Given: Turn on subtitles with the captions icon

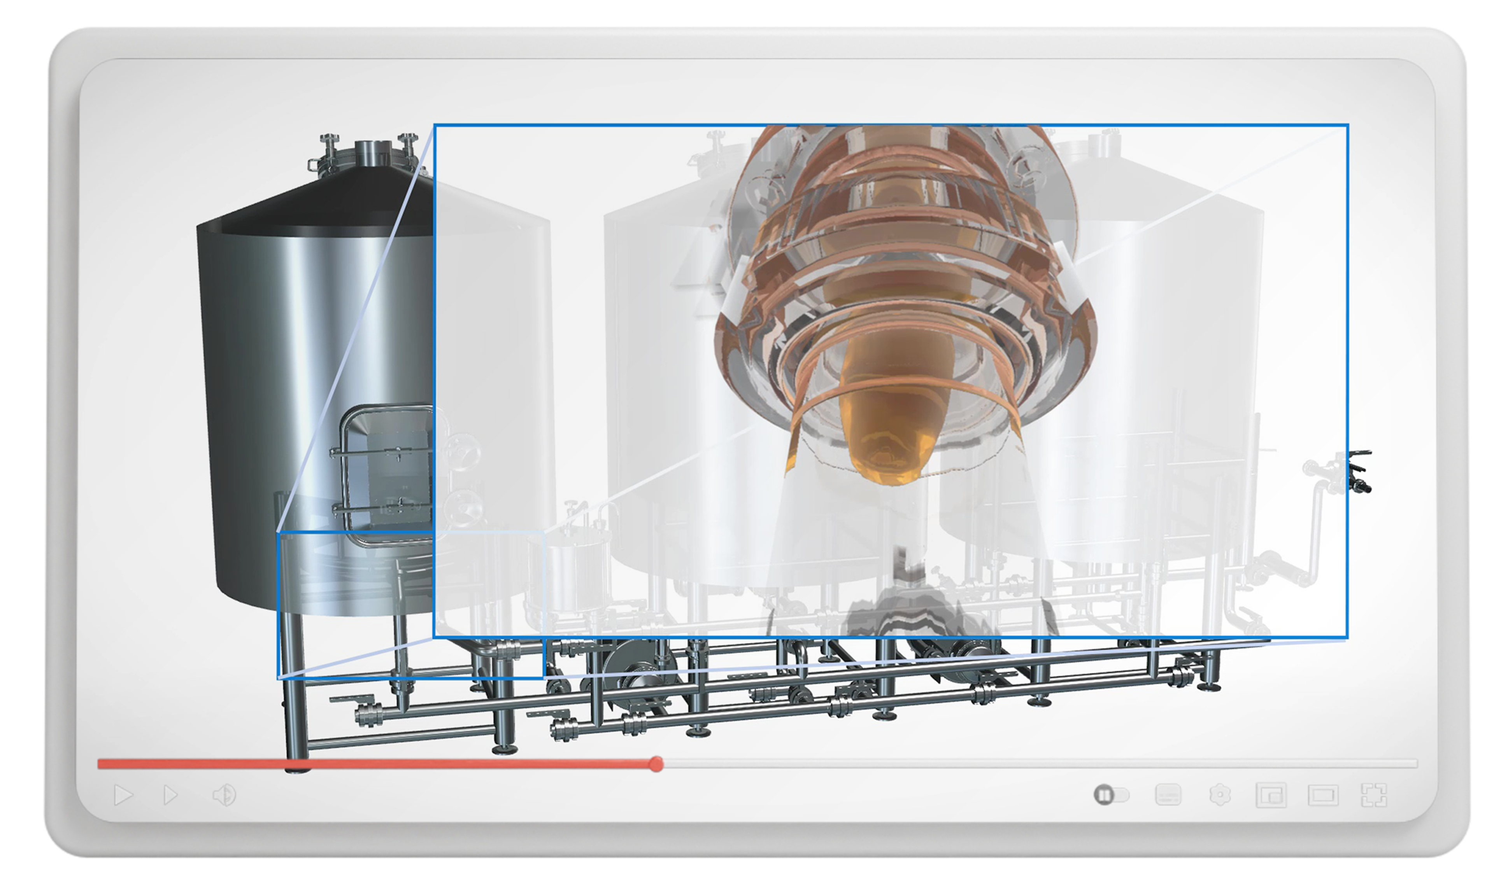Looking at the screenshot, I should coord(1168,795).
